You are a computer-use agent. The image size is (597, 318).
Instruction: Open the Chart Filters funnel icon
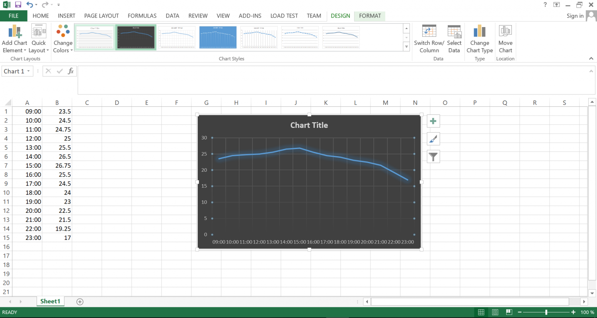click(433, 156)
